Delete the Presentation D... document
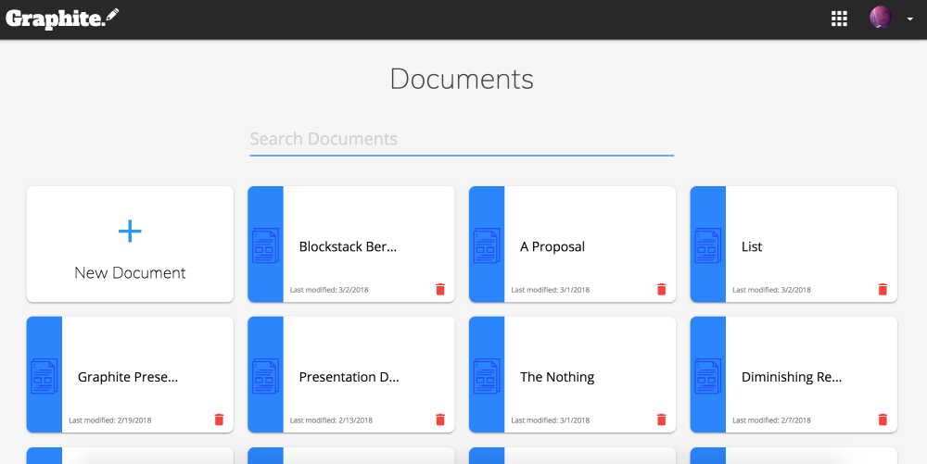The image size is (927, 464). coord(440,420)
